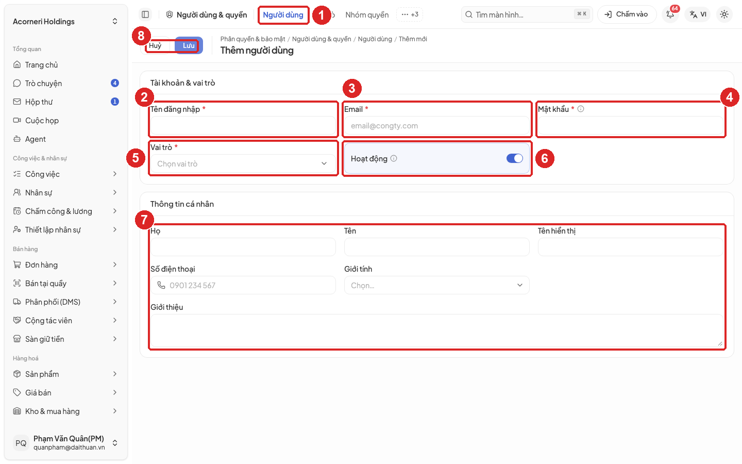This screenshot has width=742, height=464.
Task: Expand Chấm công & lương section
Action: (66, 211)
